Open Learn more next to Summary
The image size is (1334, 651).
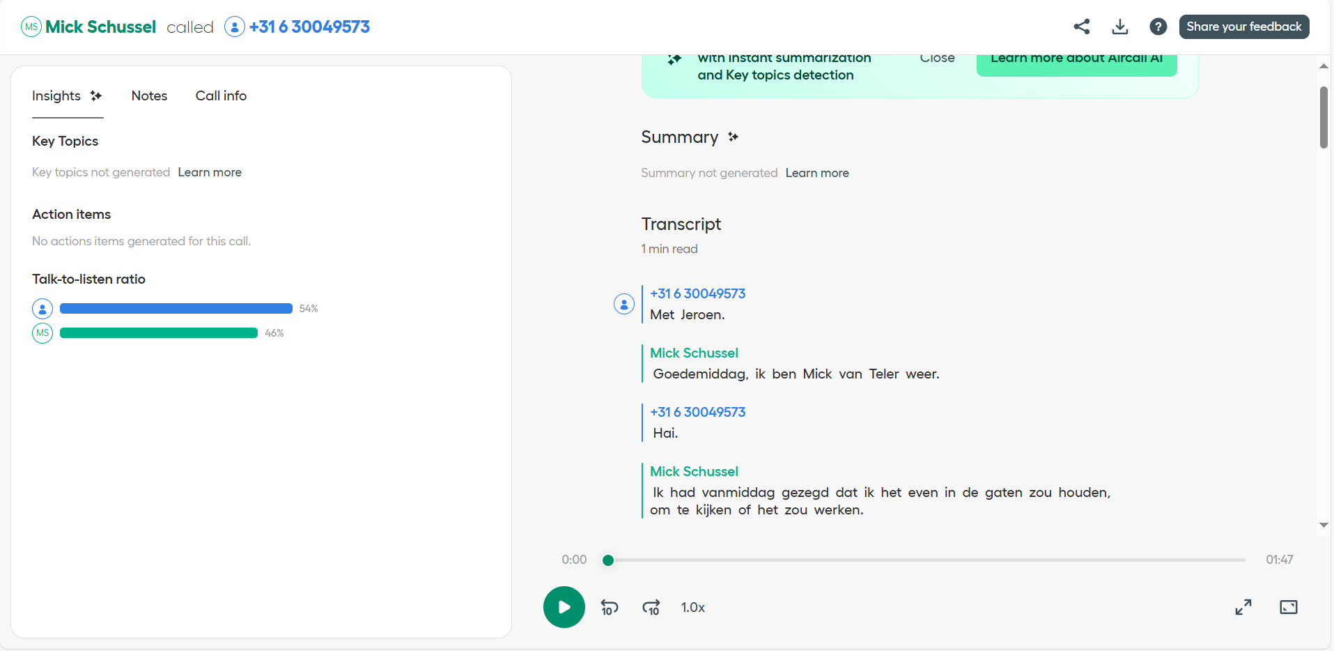click(x=817, y=173)
